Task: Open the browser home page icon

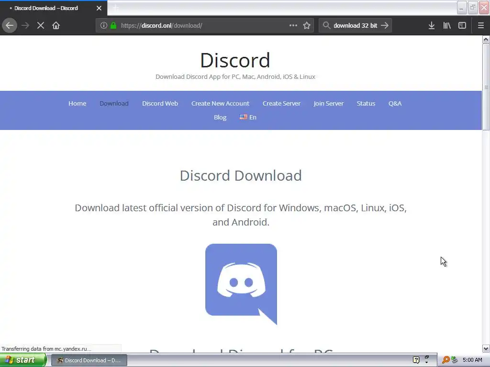Action: (x=56, y=25)
